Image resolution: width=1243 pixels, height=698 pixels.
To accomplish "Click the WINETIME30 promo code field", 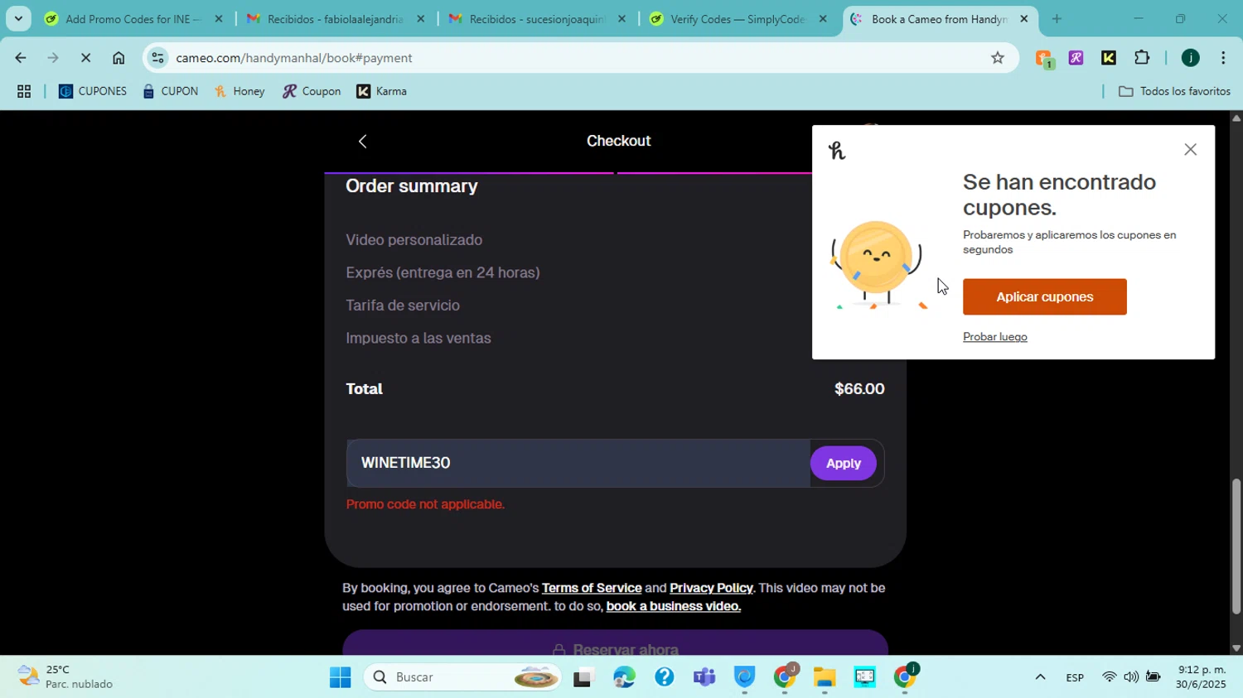I will [578, 464].
